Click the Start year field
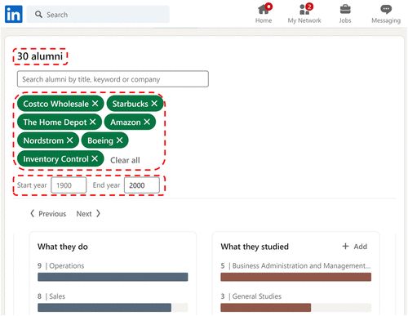Screen dimensions: 408x316 click(x=69, y=185)
